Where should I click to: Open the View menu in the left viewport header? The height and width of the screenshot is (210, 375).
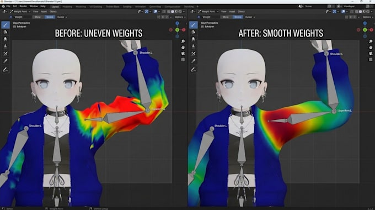[36, 12]
